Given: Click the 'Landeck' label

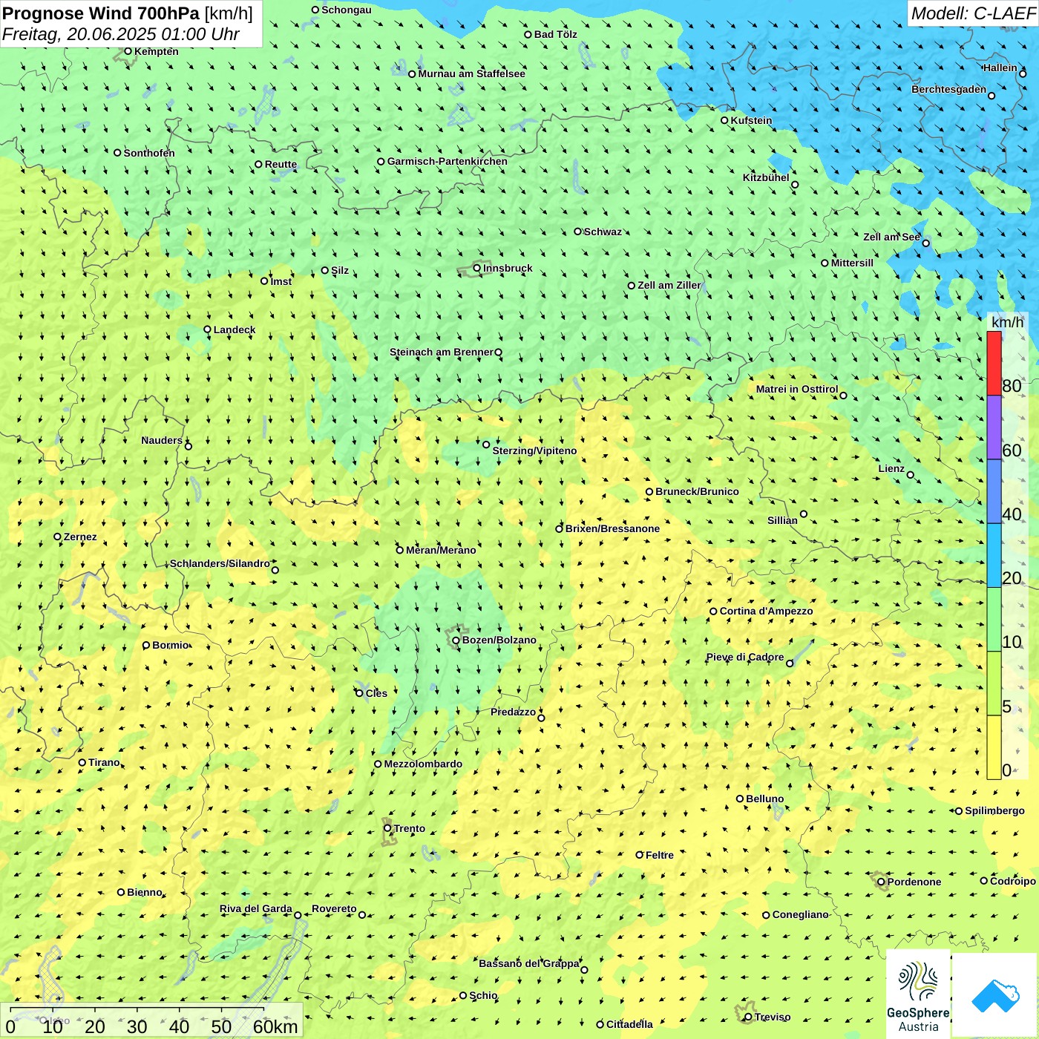Looking at the screenshot, I should [235, 330].
